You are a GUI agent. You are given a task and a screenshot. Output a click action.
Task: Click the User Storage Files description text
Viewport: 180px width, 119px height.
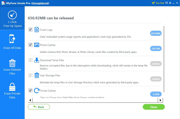click(x=89, y=82)
